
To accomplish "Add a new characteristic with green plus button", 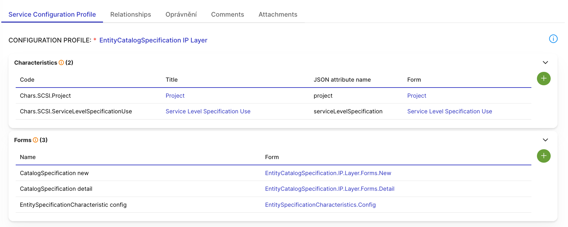I will 543,79.
